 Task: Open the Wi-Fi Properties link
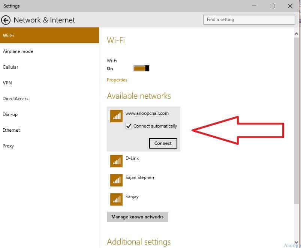click(x=117, y=80)
